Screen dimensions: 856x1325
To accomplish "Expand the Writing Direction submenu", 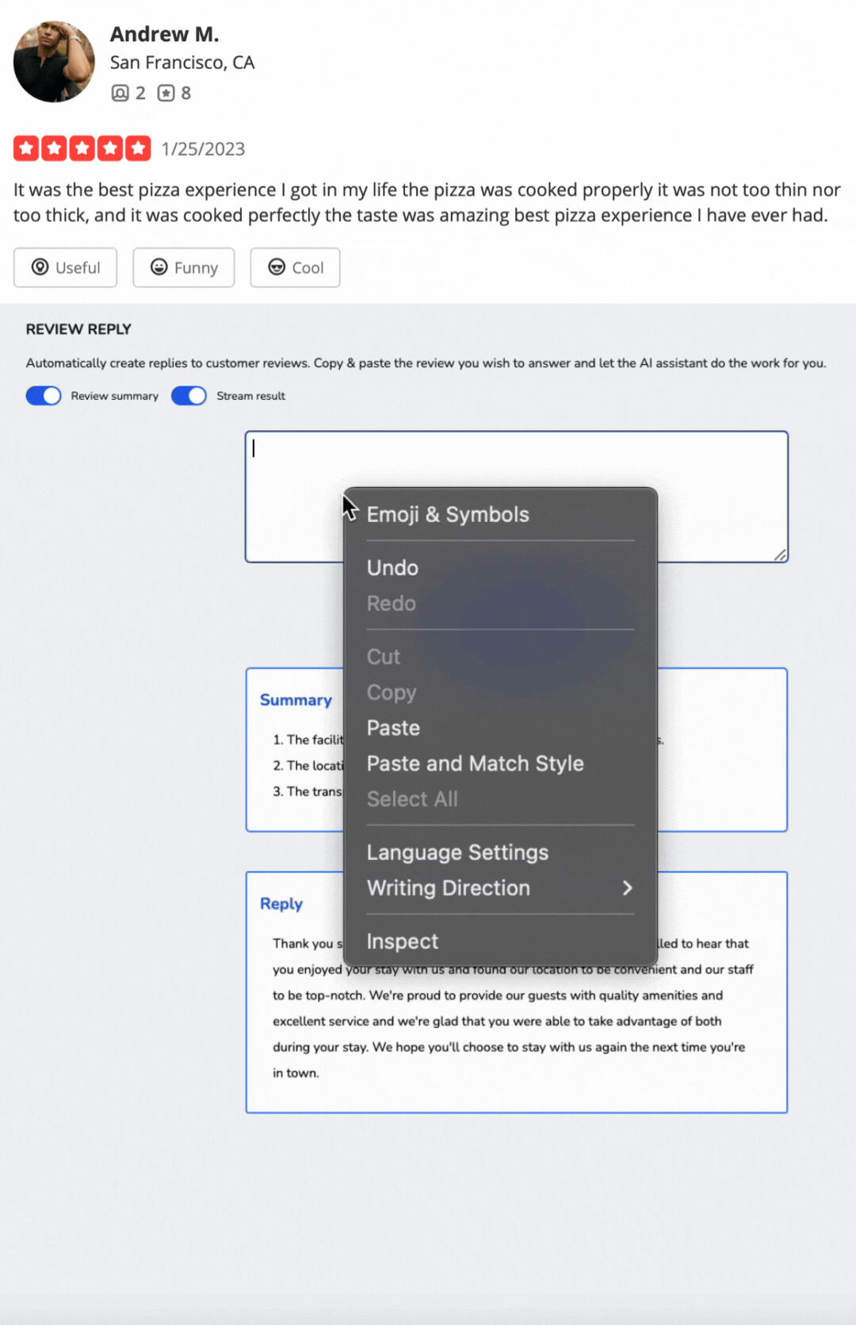I will point(500,888).
